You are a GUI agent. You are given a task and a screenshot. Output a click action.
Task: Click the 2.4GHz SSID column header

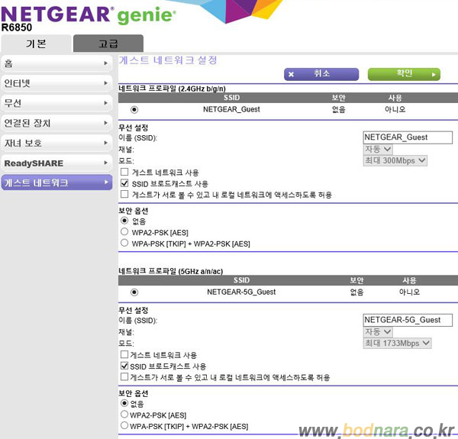pyautogui.click(x=231, y=98)
